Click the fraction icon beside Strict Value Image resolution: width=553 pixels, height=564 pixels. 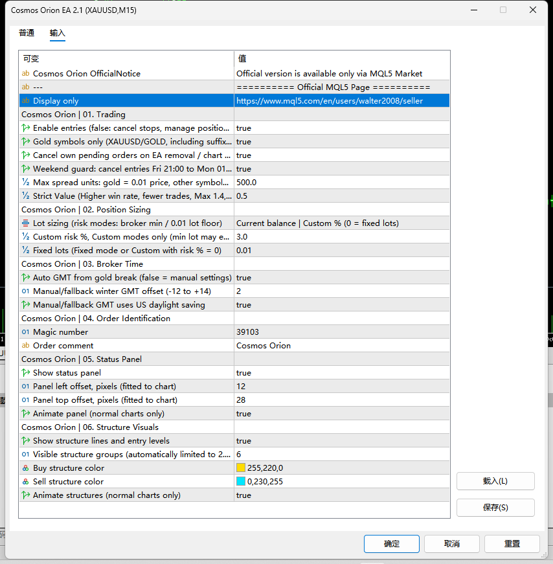pyautogui.click(x=25, y=196)
